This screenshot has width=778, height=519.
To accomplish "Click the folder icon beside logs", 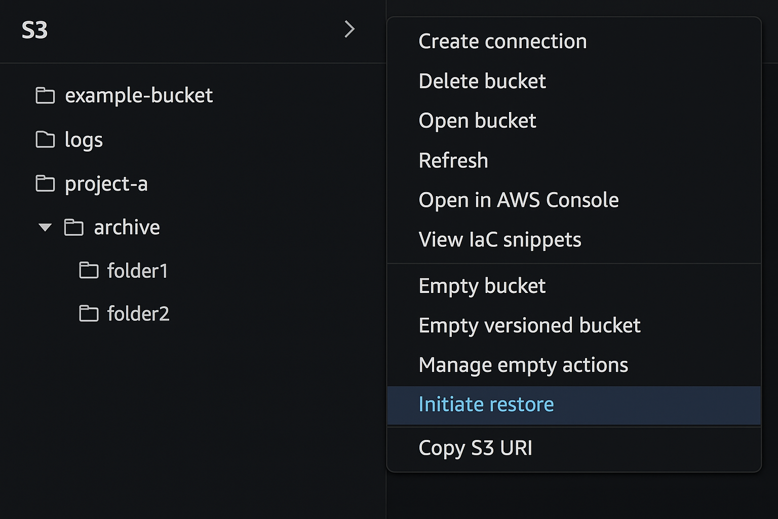I will (46, 139).
